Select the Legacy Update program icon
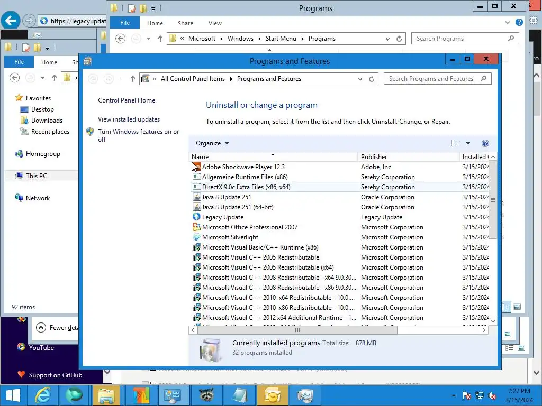The width and height of the screenshot is (542, 406). [x=196, y=217]
